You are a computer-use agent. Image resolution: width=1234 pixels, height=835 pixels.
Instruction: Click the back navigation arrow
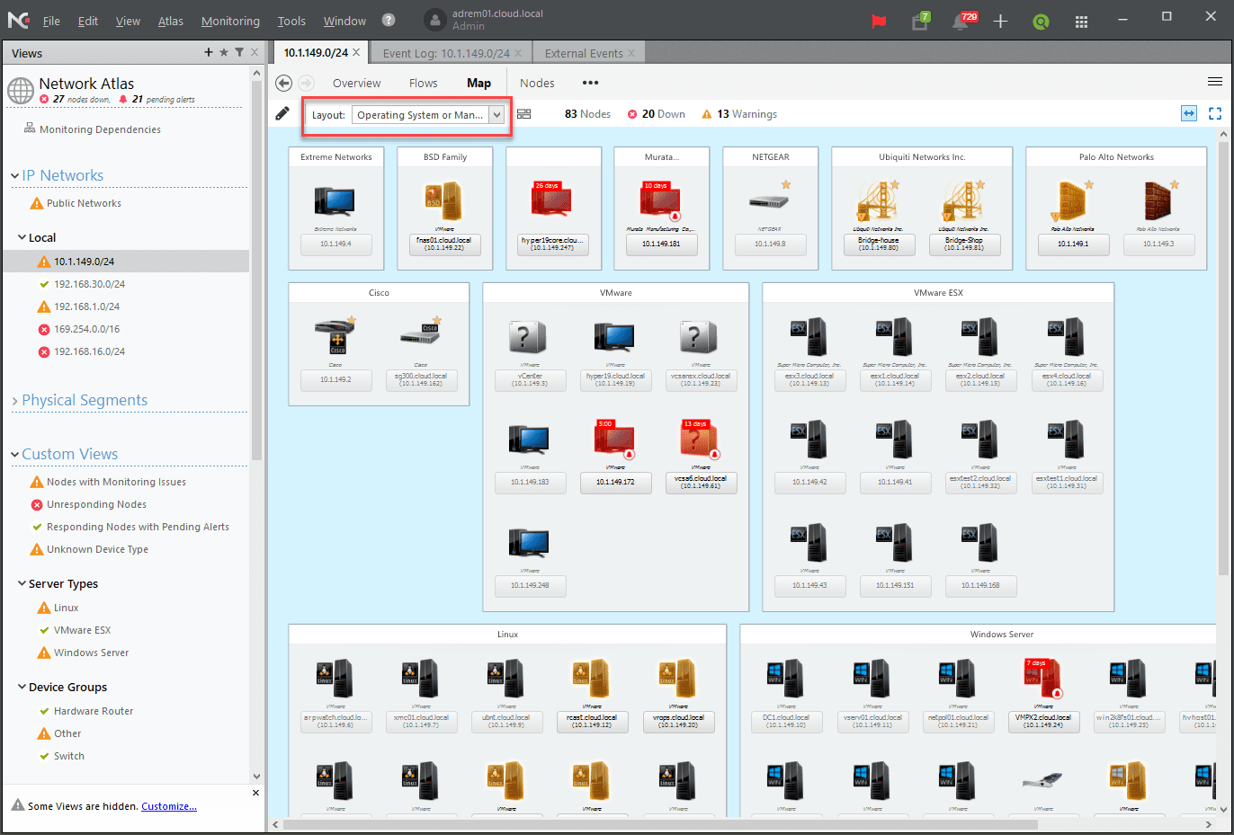tap(283, 83)
